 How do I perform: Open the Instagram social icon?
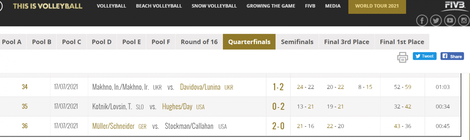(x=464, y=21)
